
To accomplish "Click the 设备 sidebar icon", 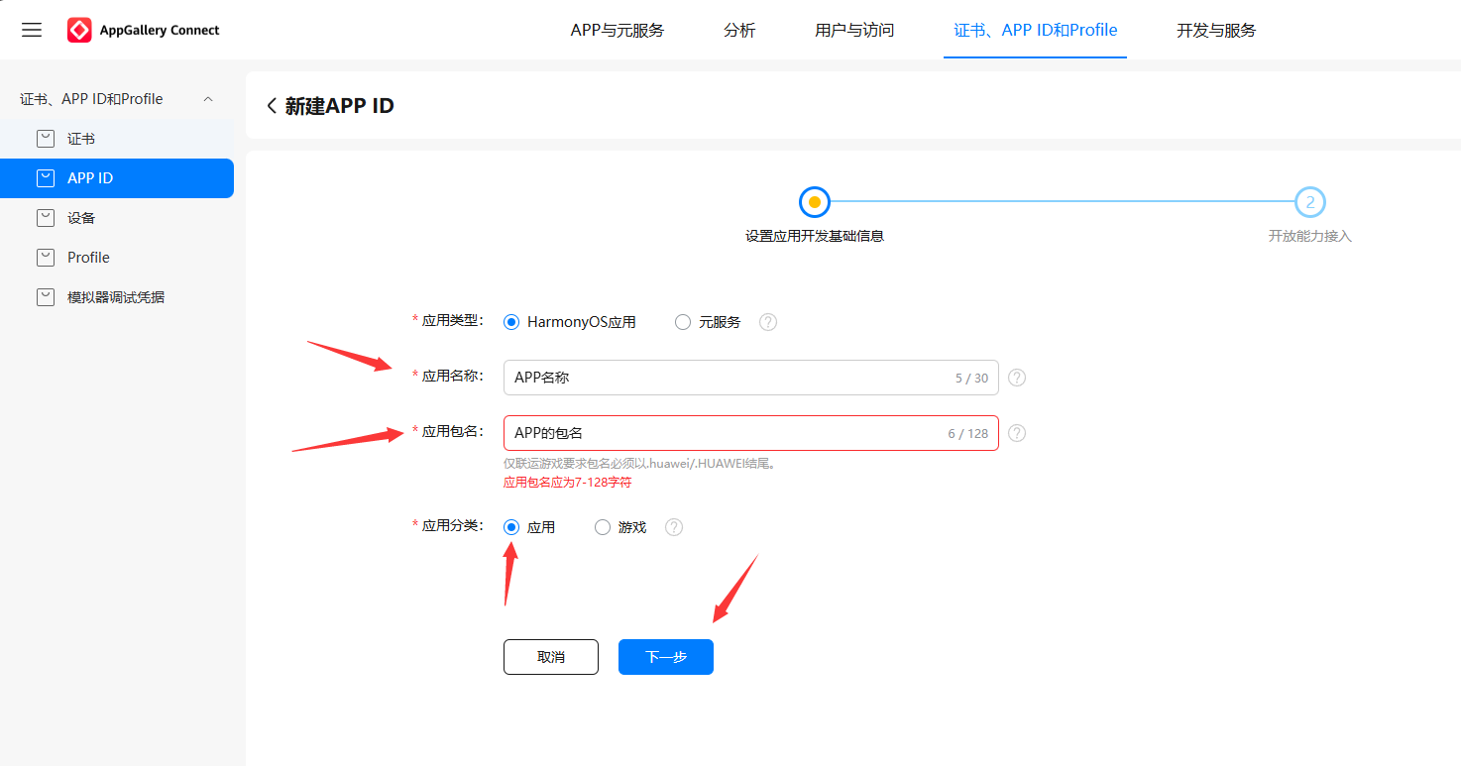I will click(46, 218).
